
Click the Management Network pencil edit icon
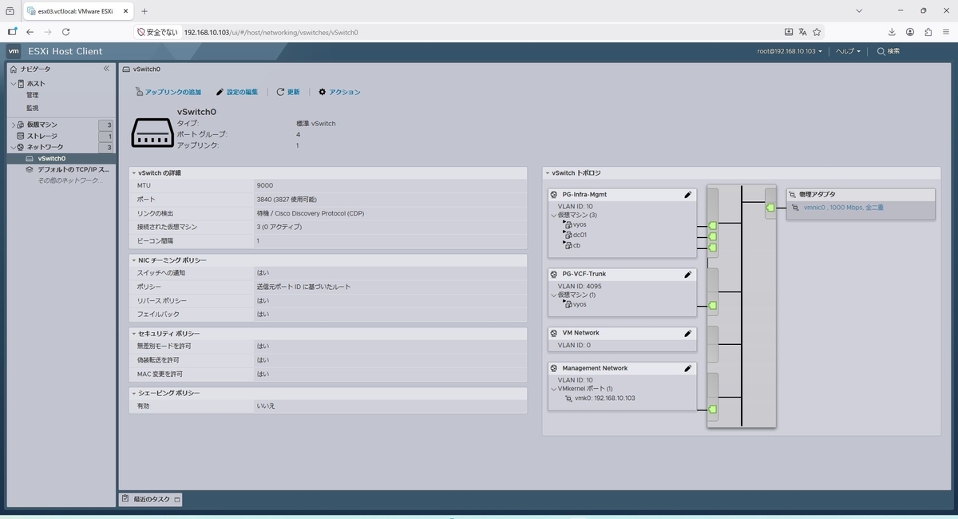coord(687,368)
